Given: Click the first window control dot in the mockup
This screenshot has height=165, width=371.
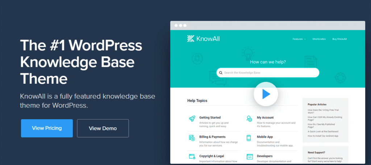Looking at the screenshot, I should [x=176, y=26].
